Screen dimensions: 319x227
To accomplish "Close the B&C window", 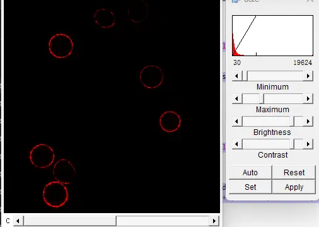I will click(310, 1).
